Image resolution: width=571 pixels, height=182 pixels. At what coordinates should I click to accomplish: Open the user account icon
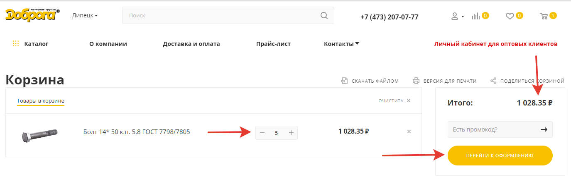tap(455, 17)
